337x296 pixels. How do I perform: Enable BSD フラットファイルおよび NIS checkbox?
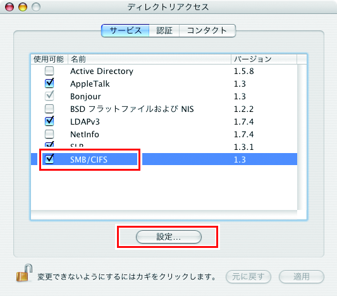click(x=49, y=109)
